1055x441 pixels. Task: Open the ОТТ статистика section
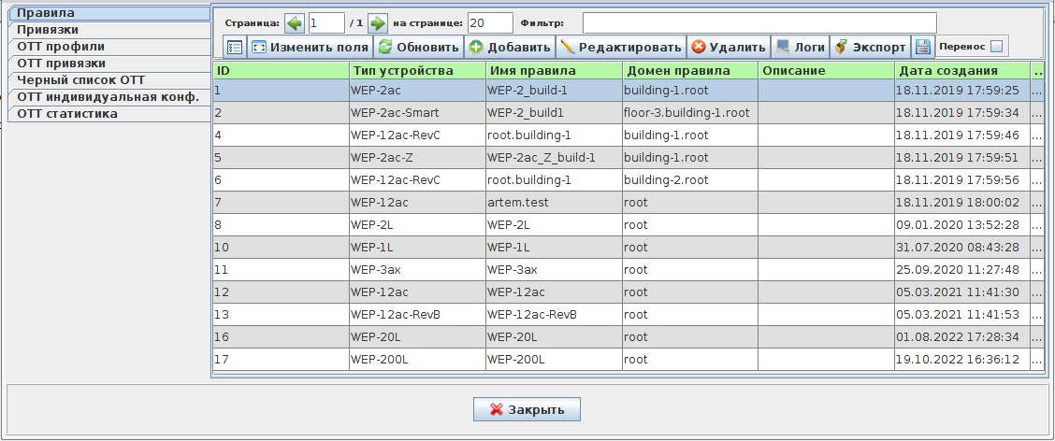click(x=109, y=114)
